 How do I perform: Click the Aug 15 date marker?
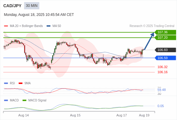click(x=75, y=115)
